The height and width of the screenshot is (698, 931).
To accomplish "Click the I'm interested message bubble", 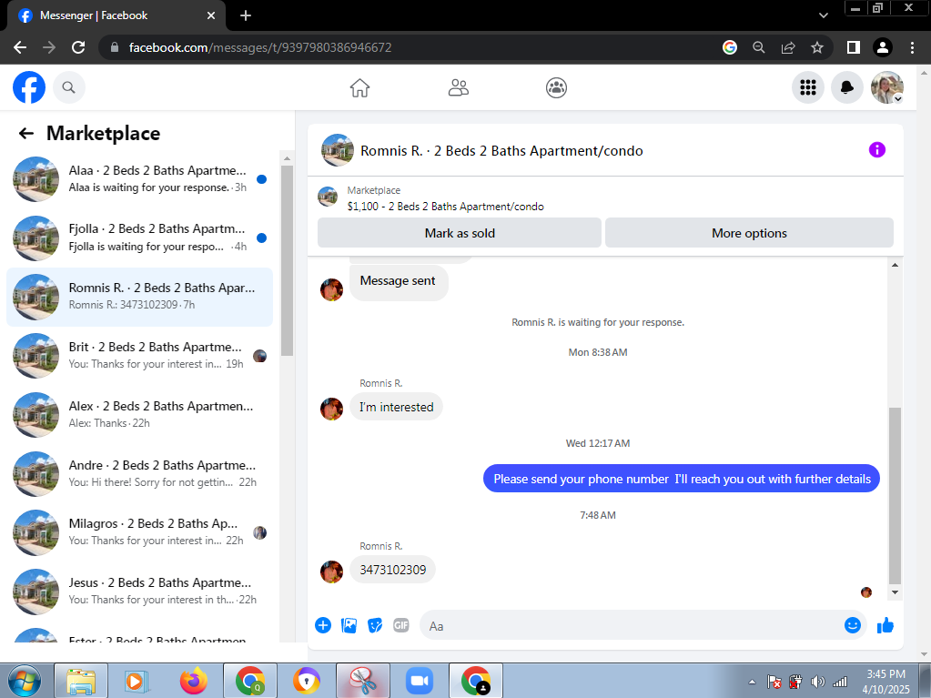I will pos(396,407).
